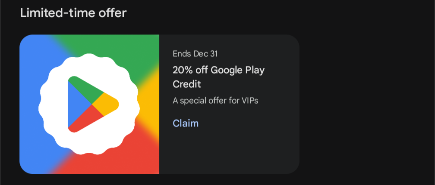Claim the Google Play Credit offer

[186, 123]
